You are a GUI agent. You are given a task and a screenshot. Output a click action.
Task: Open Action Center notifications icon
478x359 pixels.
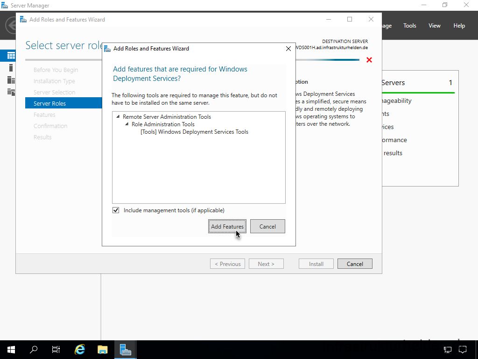[x=463, y=350]
